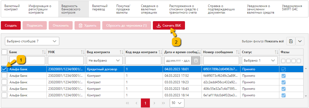Toggle the select-all header checkbox
The image size is (309, 108).
(4, 52)
